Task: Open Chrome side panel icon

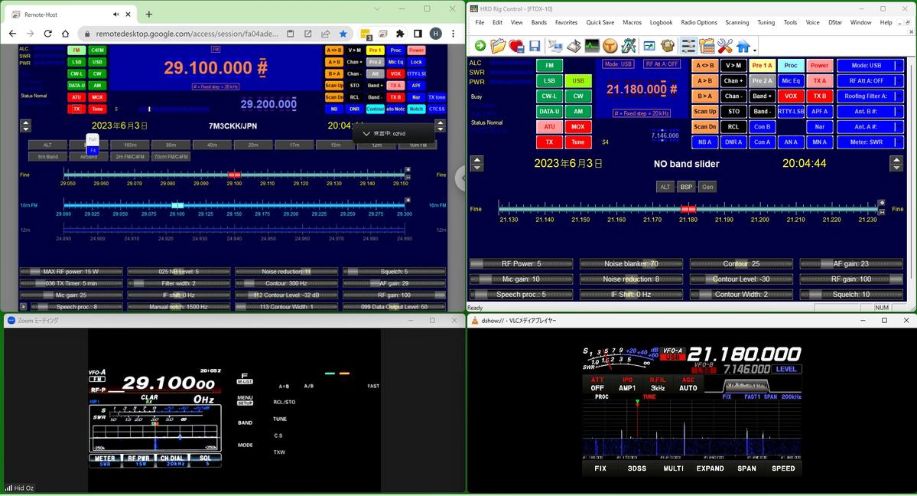Action: [418, 34]
